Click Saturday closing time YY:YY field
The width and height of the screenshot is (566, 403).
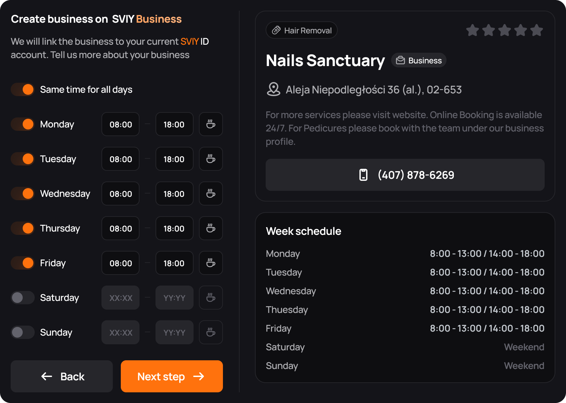(175, 298)
